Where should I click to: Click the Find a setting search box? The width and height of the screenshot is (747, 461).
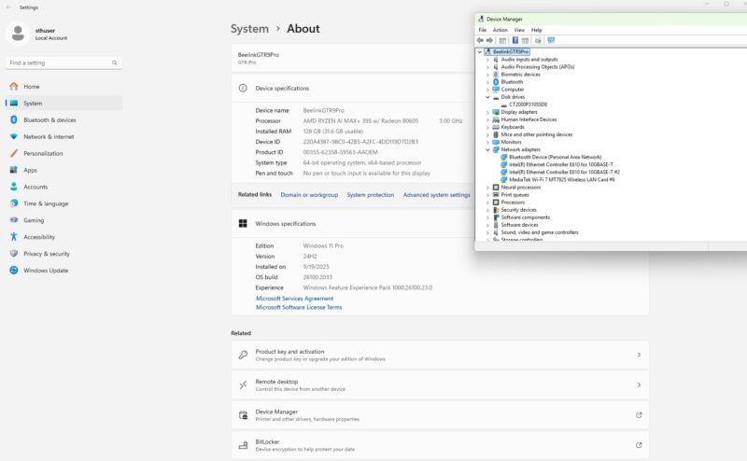62,63
